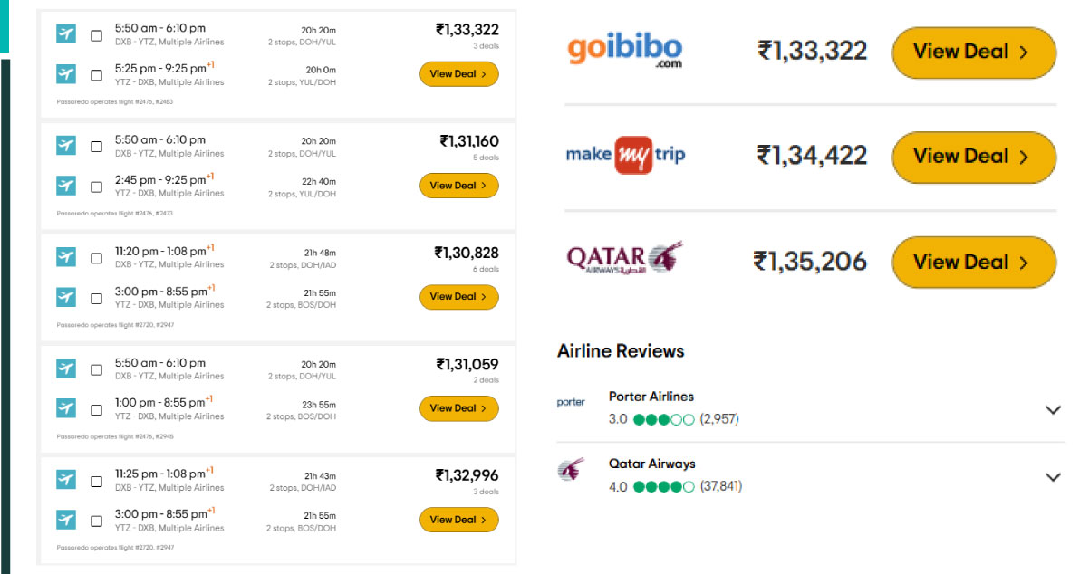
Task: Click the Porter Airlines logo in Airline Reviews
Action: [572, 402]
